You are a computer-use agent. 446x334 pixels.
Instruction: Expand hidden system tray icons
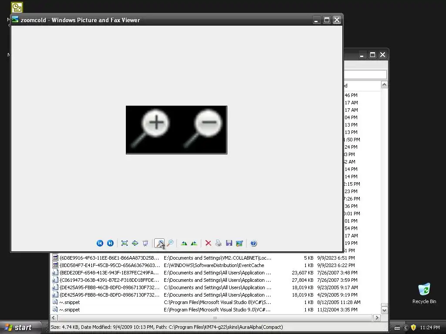click(406, 327)
